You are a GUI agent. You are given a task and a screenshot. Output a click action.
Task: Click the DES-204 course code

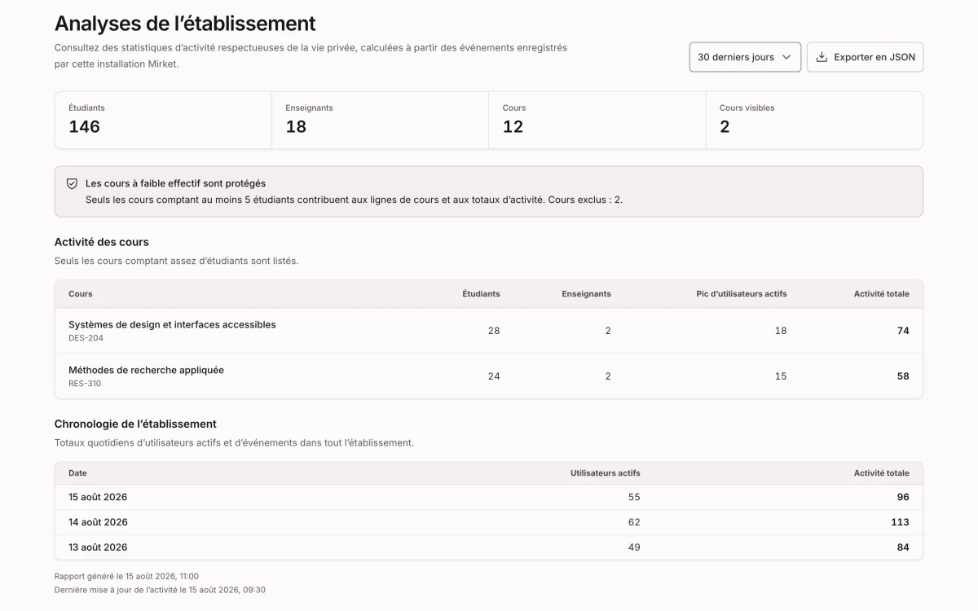point(86,338)
